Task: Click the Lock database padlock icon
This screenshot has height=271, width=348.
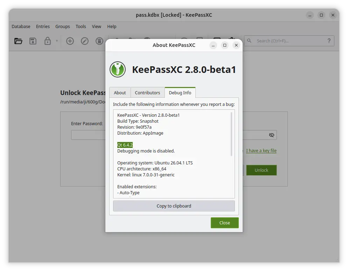Action: point(48,41)
